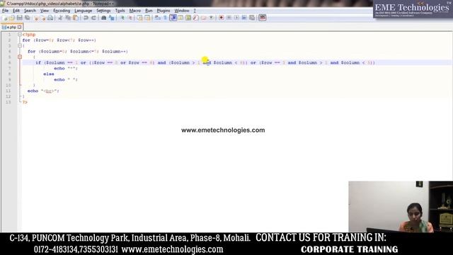The image size is (453, 255).
Task: Open the Window menu
Action: pos(182,11)
